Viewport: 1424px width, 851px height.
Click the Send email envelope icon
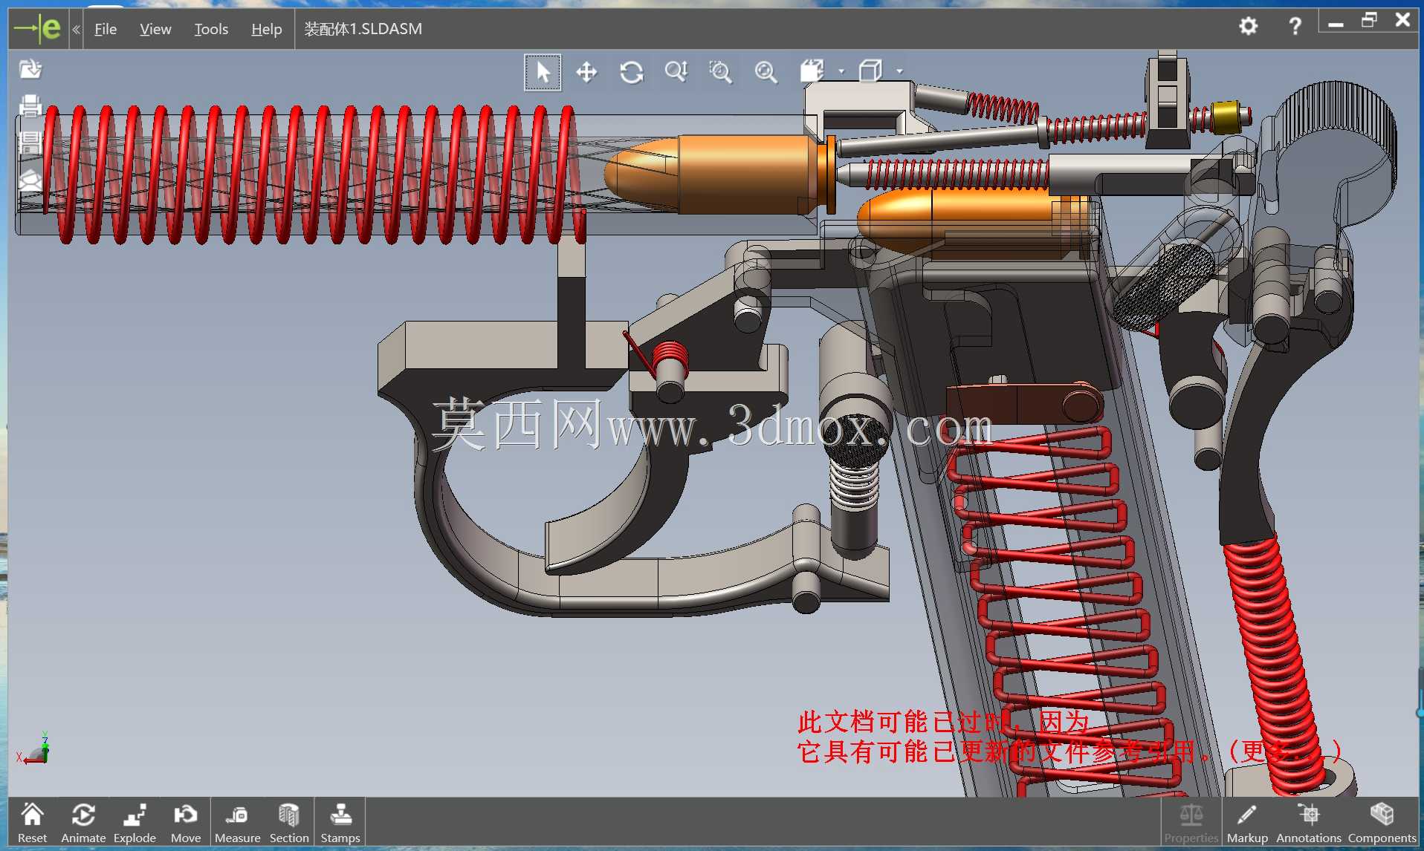(30, 179)
